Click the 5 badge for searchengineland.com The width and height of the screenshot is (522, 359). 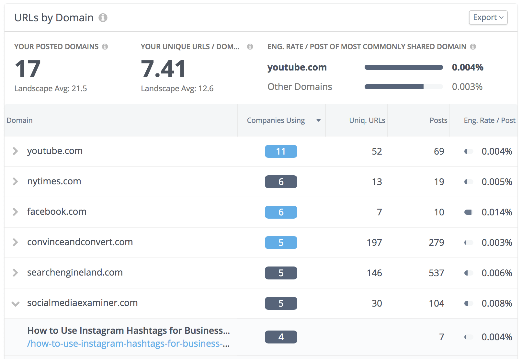pyautogui.click(x=281, y=273)
